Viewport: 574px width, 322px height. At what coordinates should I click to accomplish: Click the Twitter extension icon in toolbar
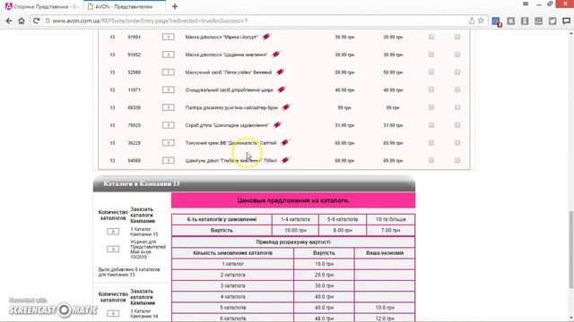point(552,21)
